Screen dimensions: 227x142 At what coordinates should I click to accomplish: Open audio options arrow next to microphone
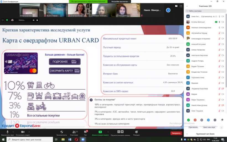(x=13, y=132)
